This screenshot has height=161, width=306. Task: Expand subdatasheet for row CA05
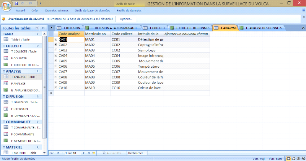[x=56, y=61]
